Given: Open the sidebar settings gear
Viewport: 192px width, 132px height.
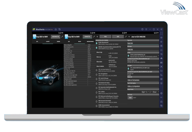Looking at the screenshot, I should click(161, 93).
